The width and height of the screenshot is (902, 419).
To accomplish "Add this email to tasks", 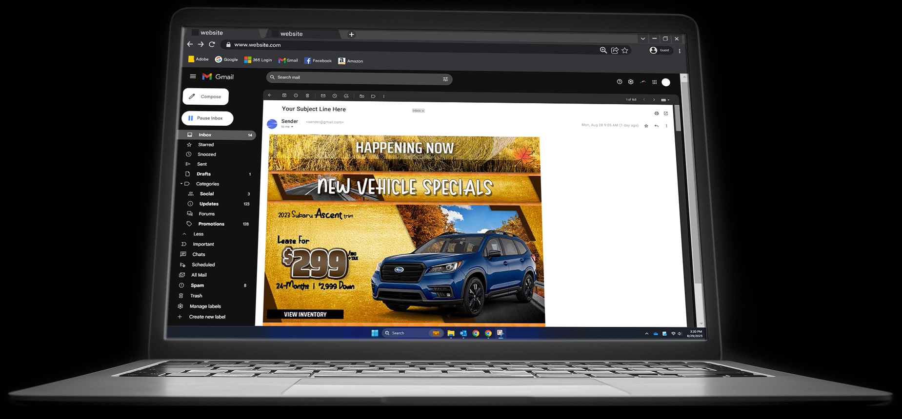I will coord(346,96).
